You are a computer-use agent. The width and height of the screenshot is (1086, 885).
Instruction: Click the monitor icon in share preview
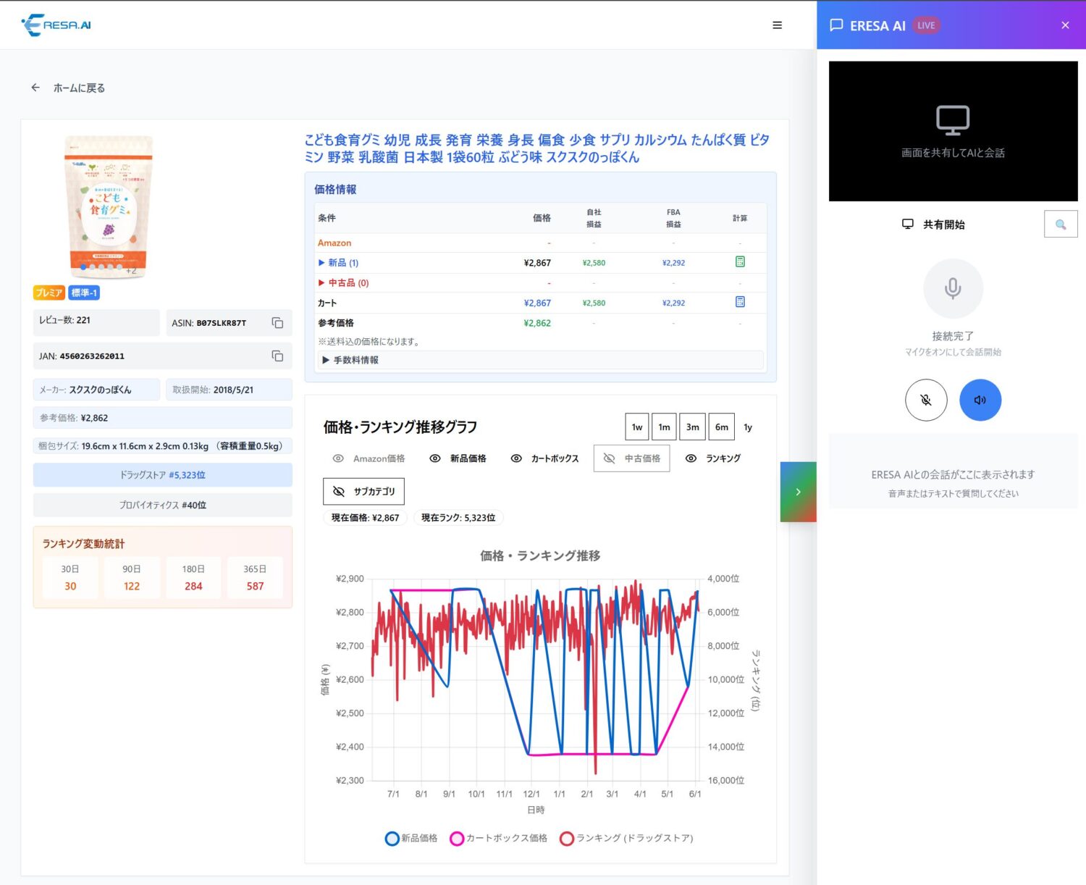[953, 120]
